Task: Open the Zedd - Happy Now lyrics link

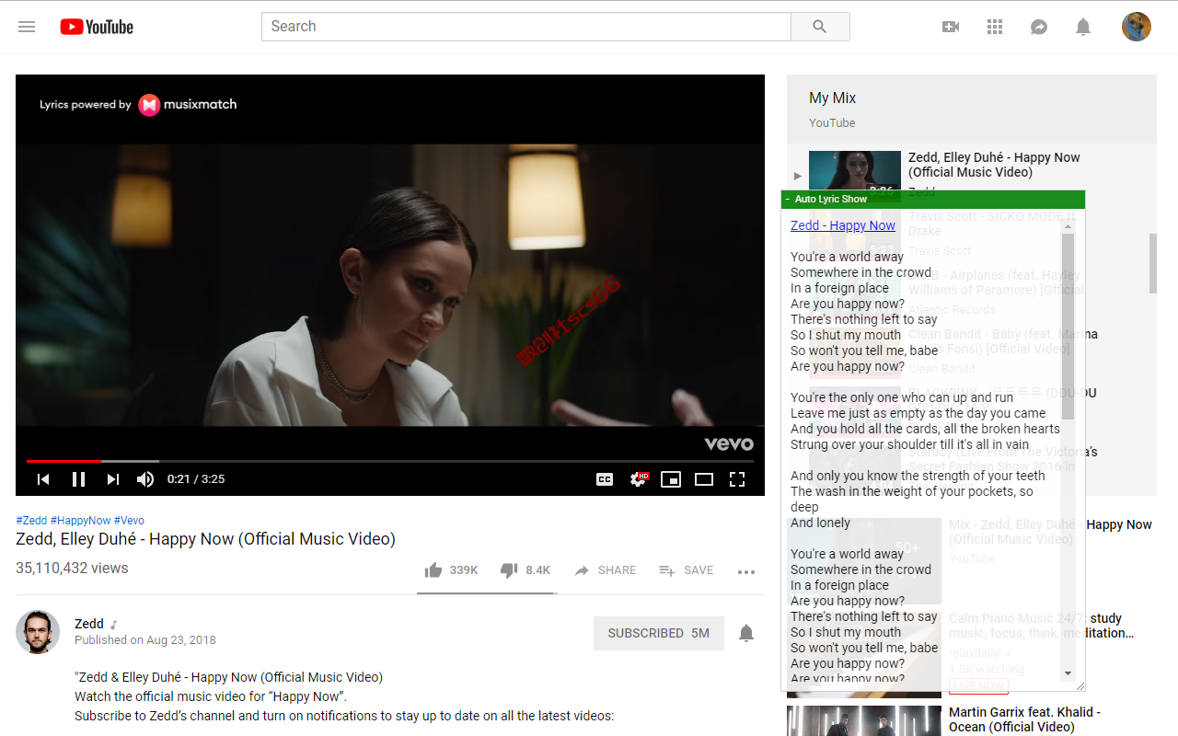Action: click(843, 225)
